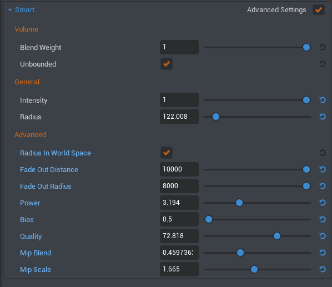The height and width of the screenshot is (287, 332).
Task: Collapse the Smart section
Action: pos(10,10)
